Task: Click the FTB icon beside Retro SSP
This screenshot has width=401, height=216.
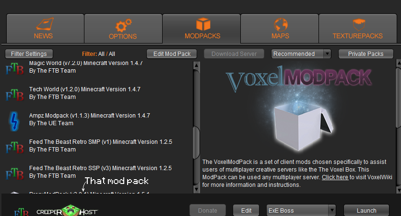Action: click(x=14, y=173)
